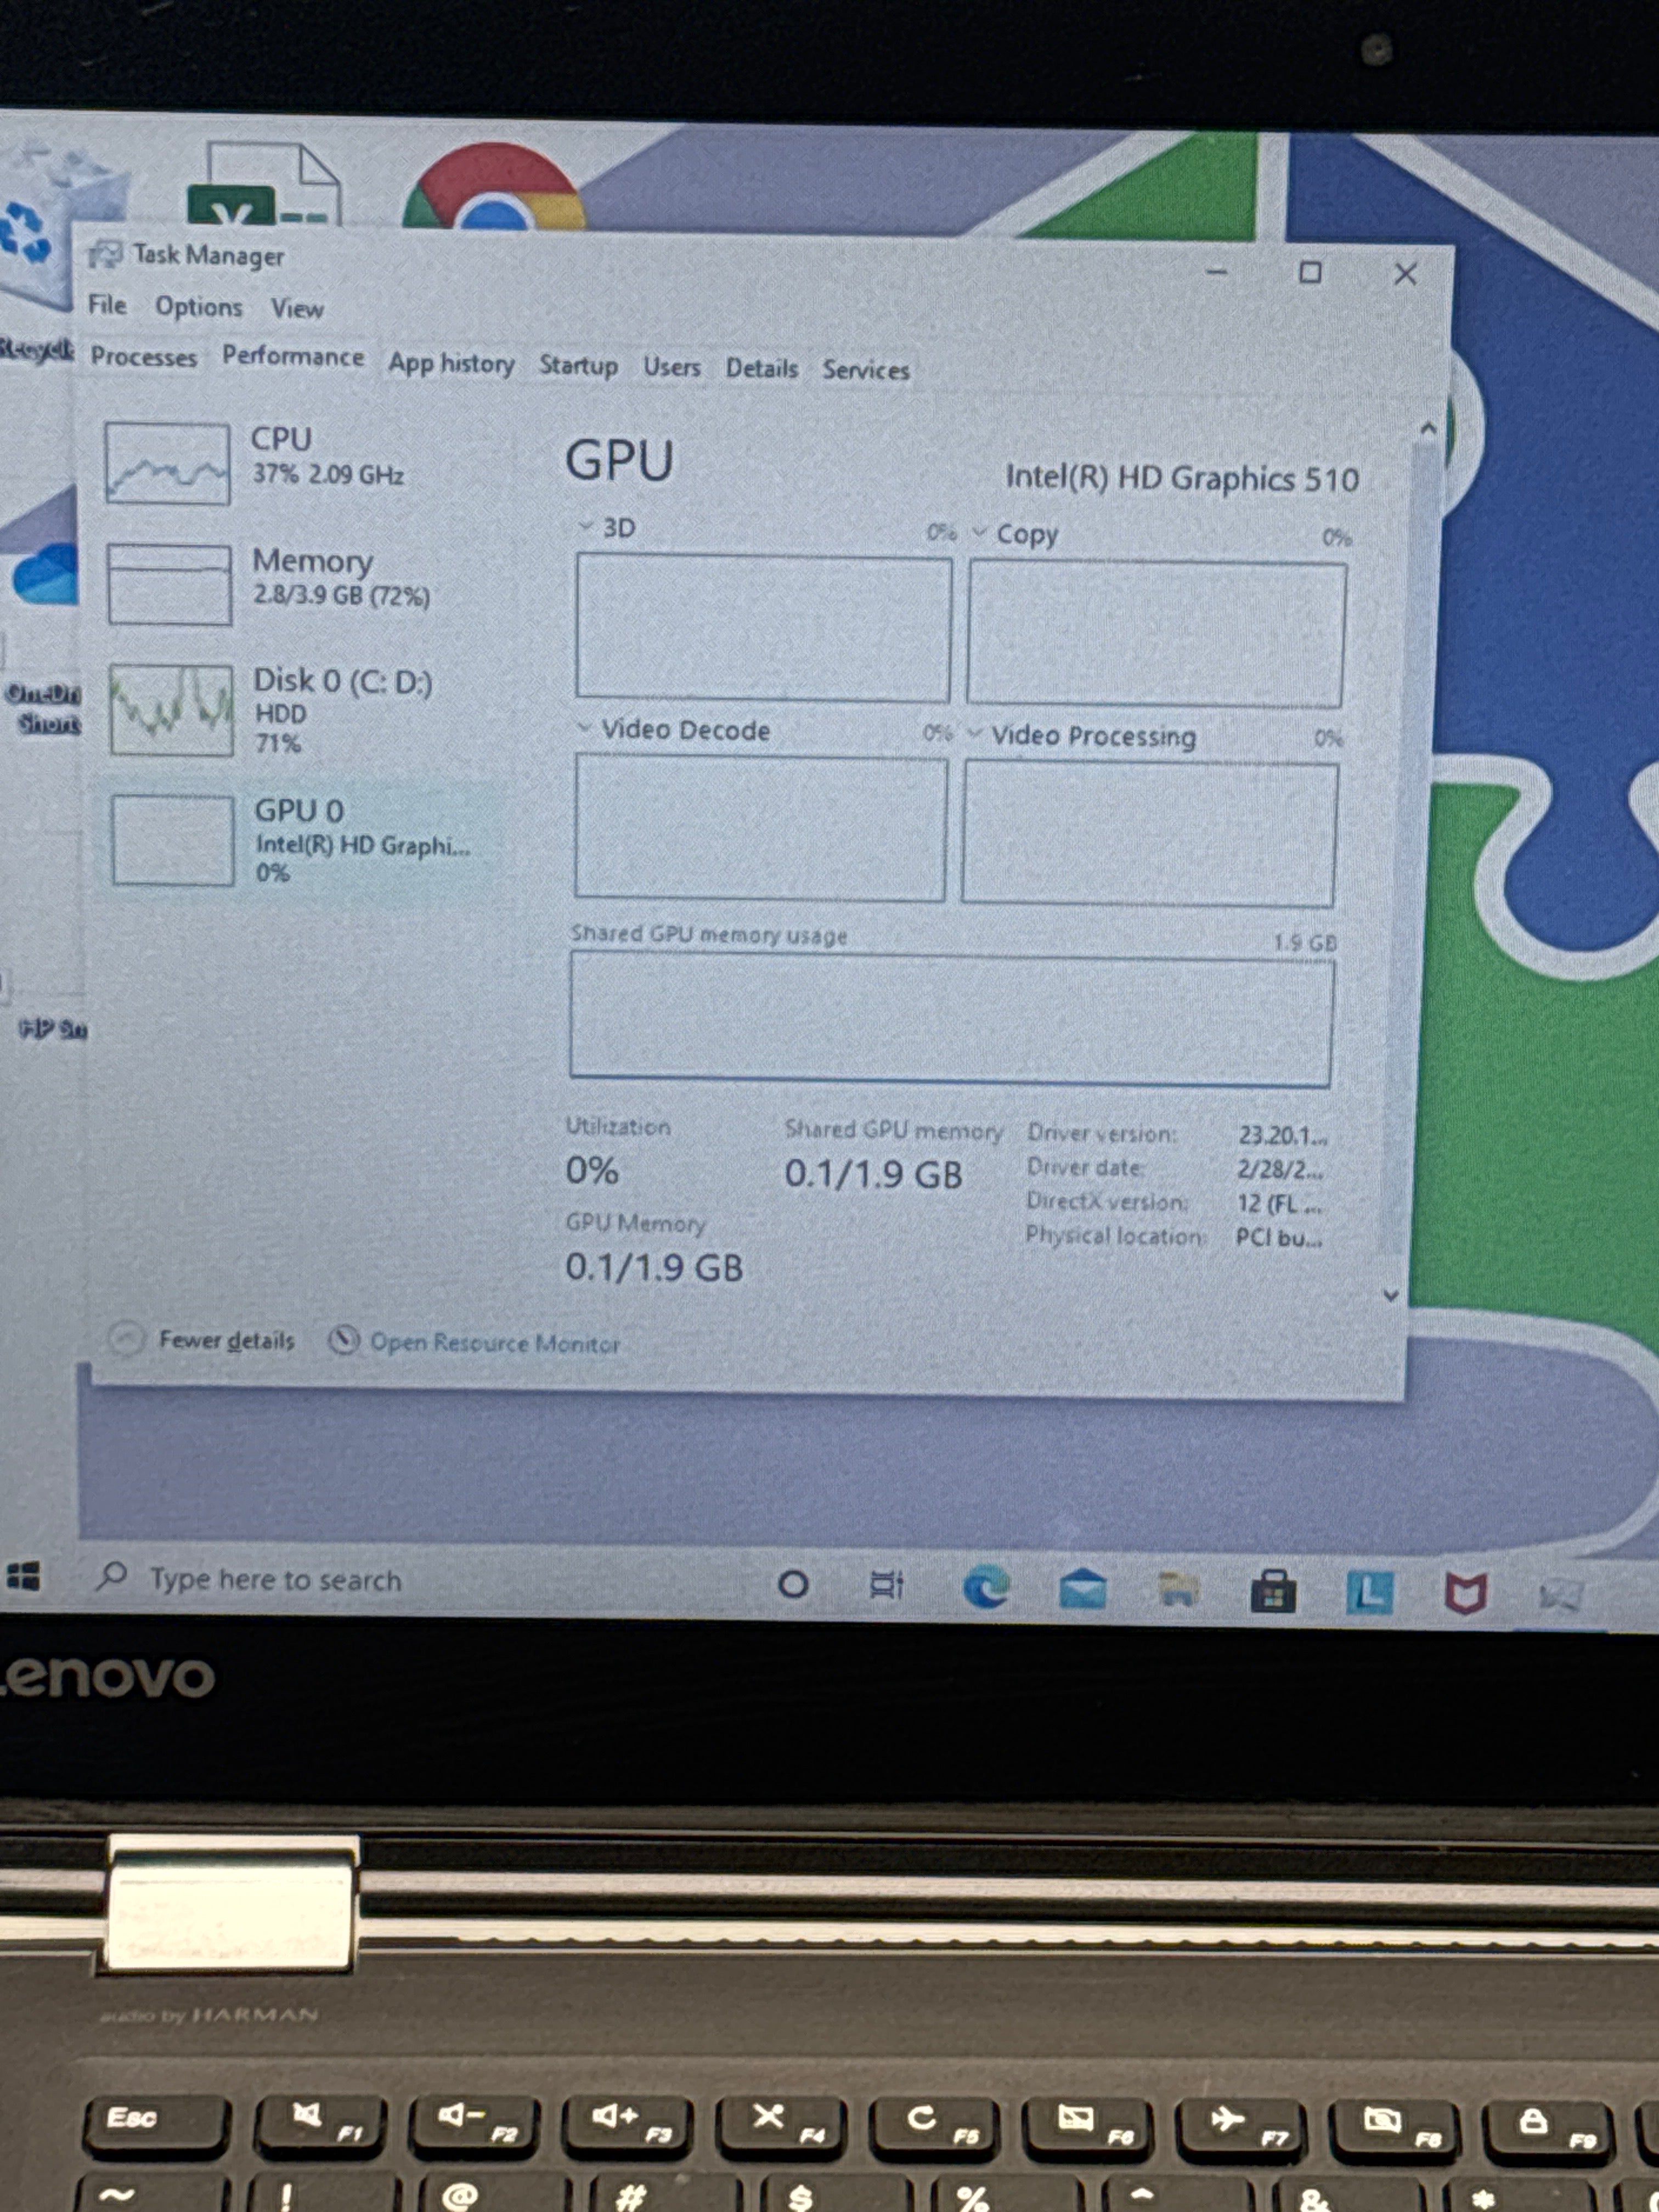Click the Resource Monitor gauge icon
The width and height of the screenshot is (1659, 2212).
point(344,1340)
